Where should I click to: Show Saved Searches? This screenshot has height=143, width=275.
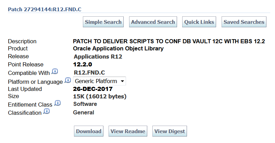coord(244,22)
